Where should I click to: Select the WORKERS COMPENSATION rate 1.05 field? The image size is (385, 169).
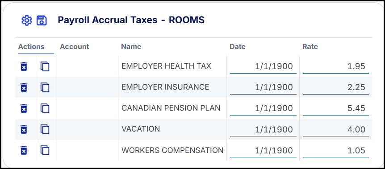336,151
